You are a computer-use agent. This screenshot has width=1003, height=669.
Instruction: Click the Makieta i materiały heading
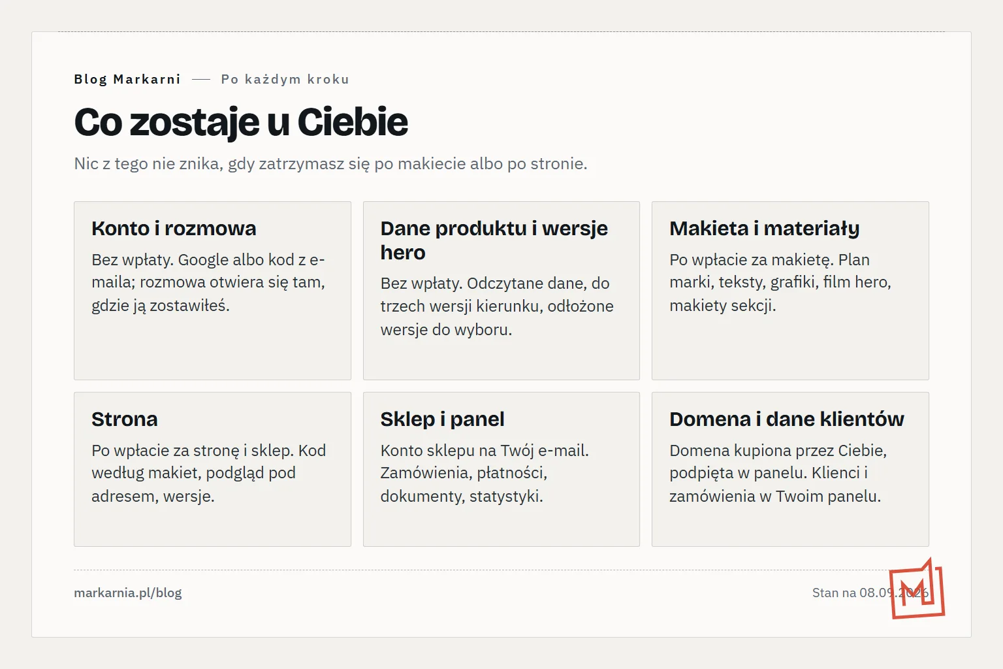765,228
